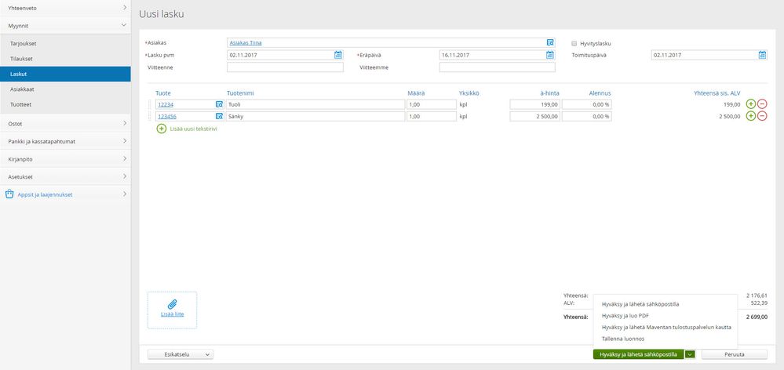Click the à-hinta field showing 199,00
The width and height of the screenshot is (784, 370).
click(x=535, y=104)
